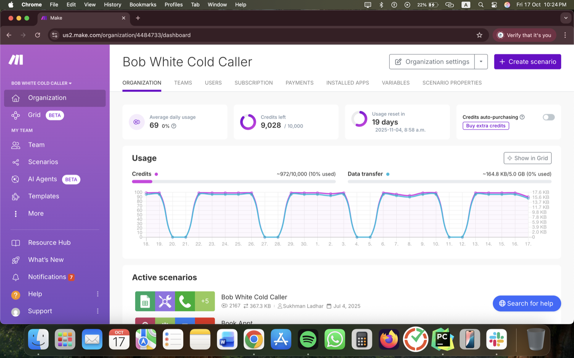Click Buy extra credits button
The image size is (574, 358).
pos(486,126)
